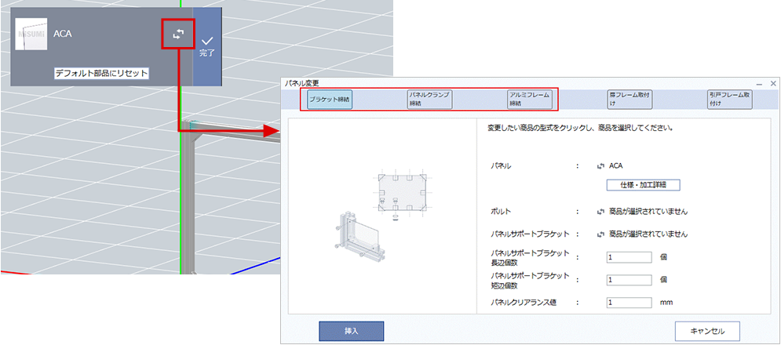Click the MISUMI ACA thumbnail

pos(31,34)
